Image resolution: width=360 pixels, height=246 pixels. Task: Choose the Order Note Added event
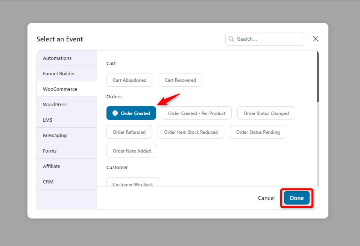coord(132,151)
